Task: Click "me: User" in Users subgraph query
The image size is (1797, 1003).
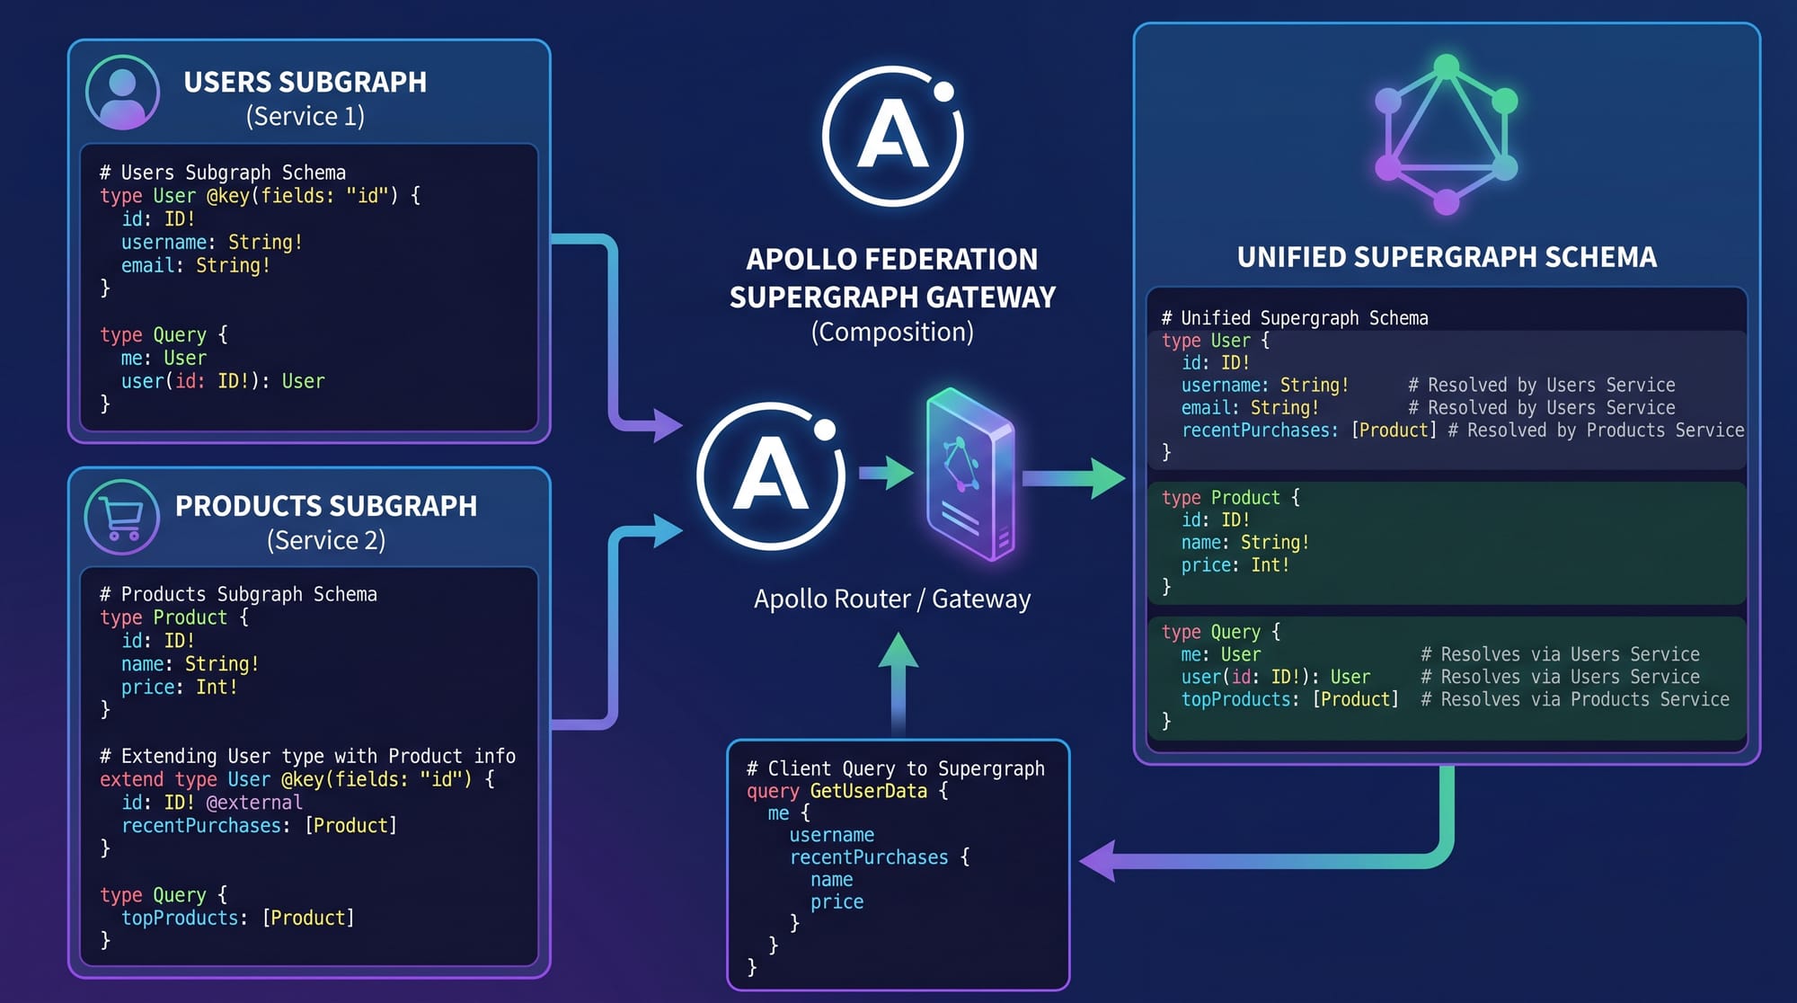Action: tap(164, 358)
